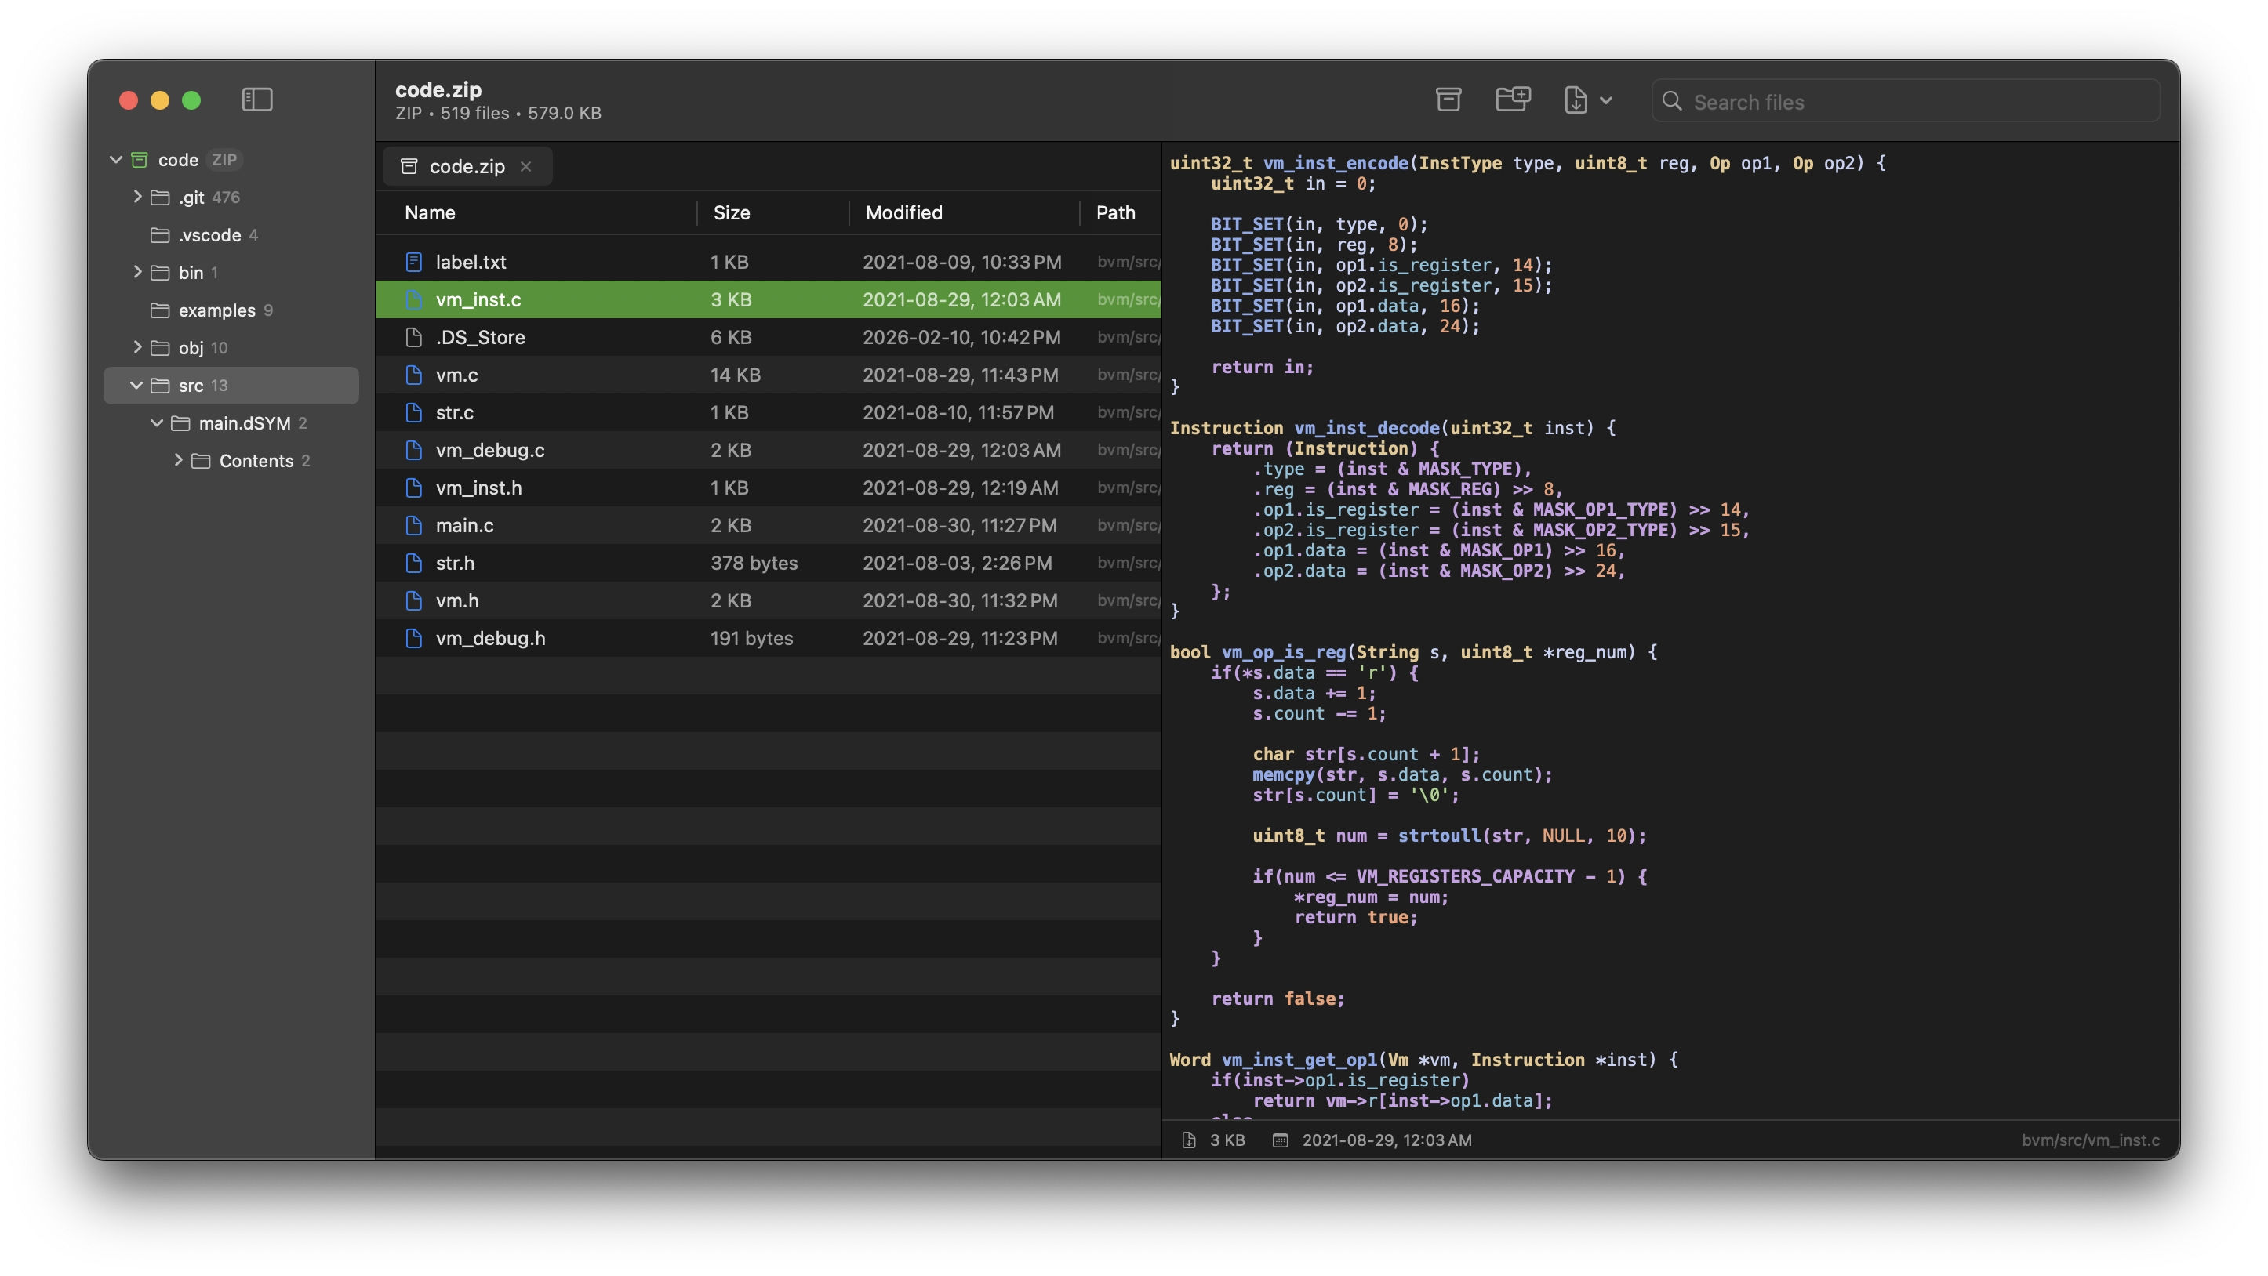Click the new folder toolbar icon
Image resolution: width=2268 pixels, height=1276 pixels.
pos(1513,100)
